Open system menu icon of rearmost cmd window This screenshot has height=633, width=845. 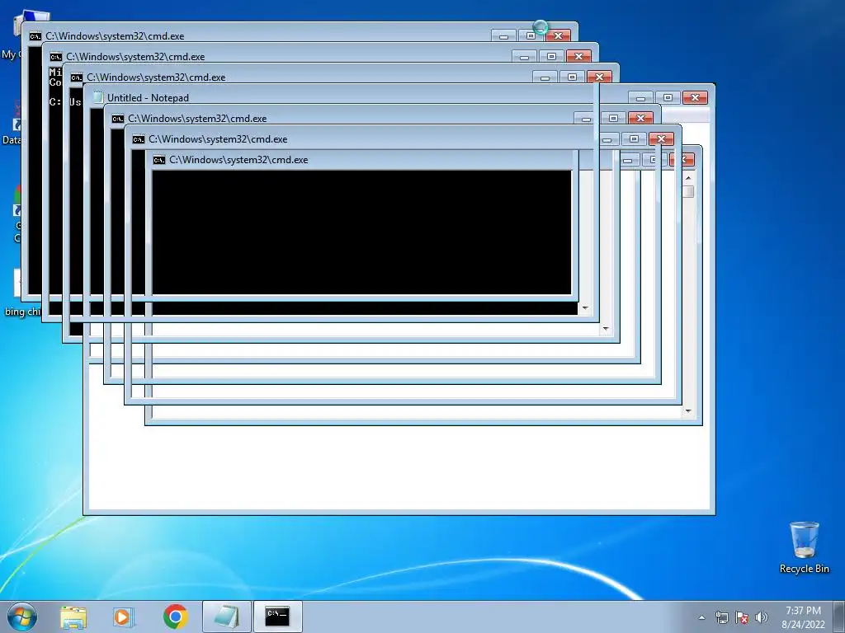(x=35, y=36)
